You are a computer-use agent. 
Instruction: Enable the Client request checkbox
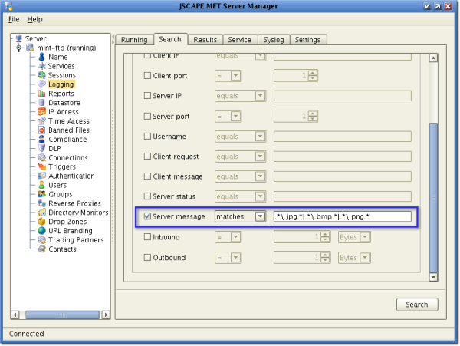[x=147, y=157]
